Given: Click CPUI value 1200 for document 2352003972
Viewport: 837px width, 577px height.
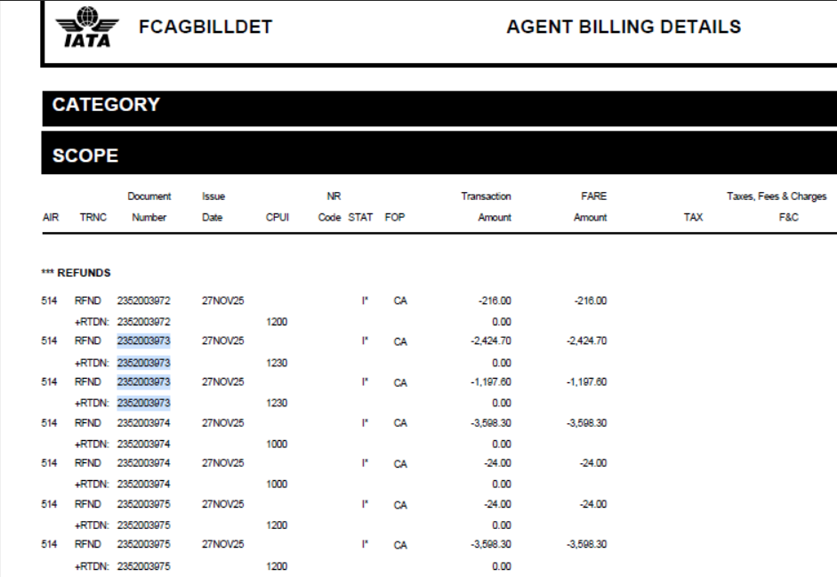Looking at the screenshot, I should tap(277, 322).
